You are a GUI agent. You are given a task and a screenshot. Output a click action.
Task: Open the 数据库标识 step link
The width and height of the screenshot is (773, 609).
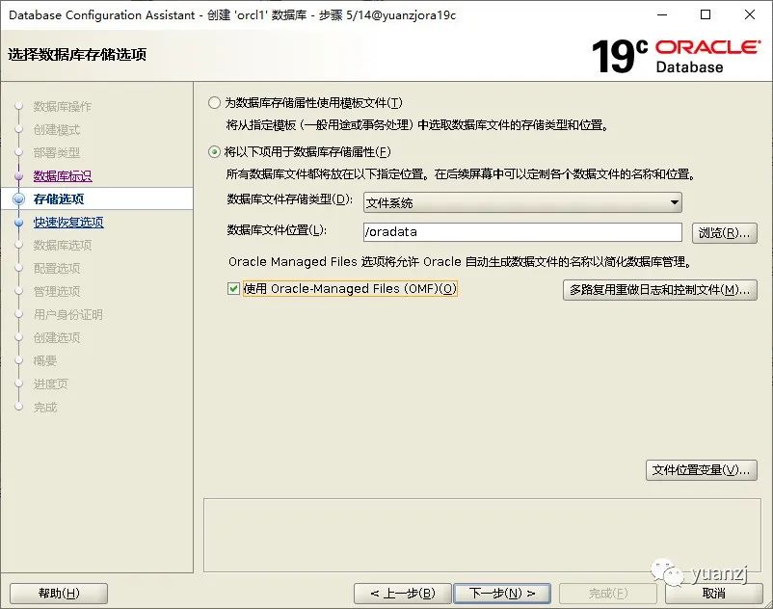63,176
